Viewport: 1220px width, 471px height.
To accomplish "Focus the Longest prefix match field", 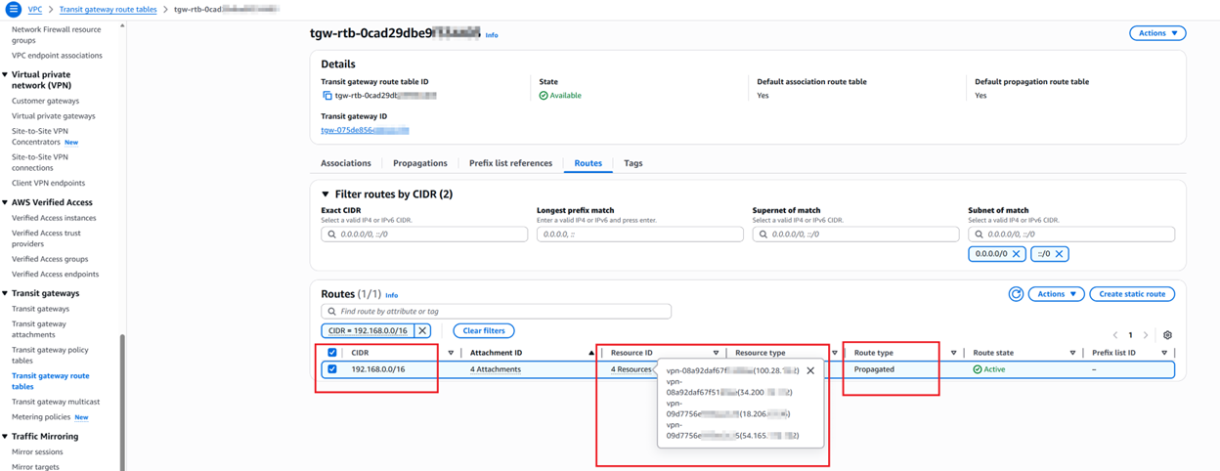I will [x=639, y=235].
